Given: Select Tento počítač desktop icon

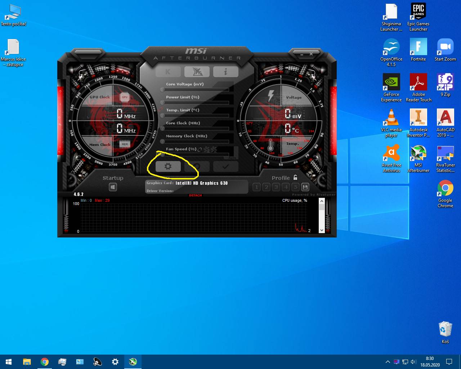Looking at the screenshot, I should click(13, 15).
